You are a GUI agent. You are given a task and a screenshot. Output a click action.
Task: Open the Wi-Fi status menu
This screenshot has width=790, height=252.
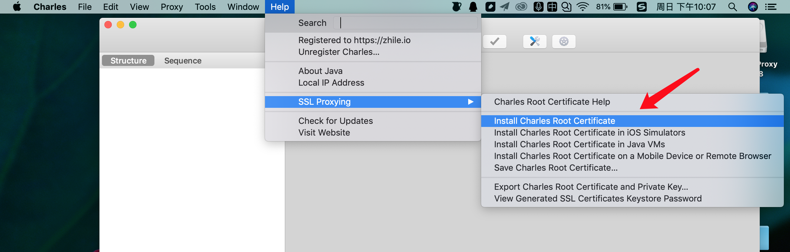pyautogui.click(x=583, y=7)
